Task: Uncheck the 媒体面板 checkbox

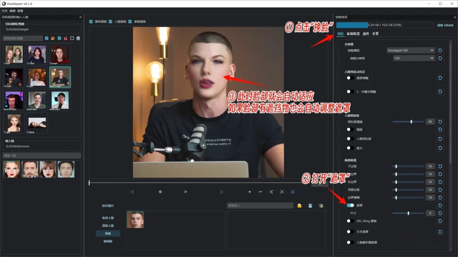Action: (91, 21)
